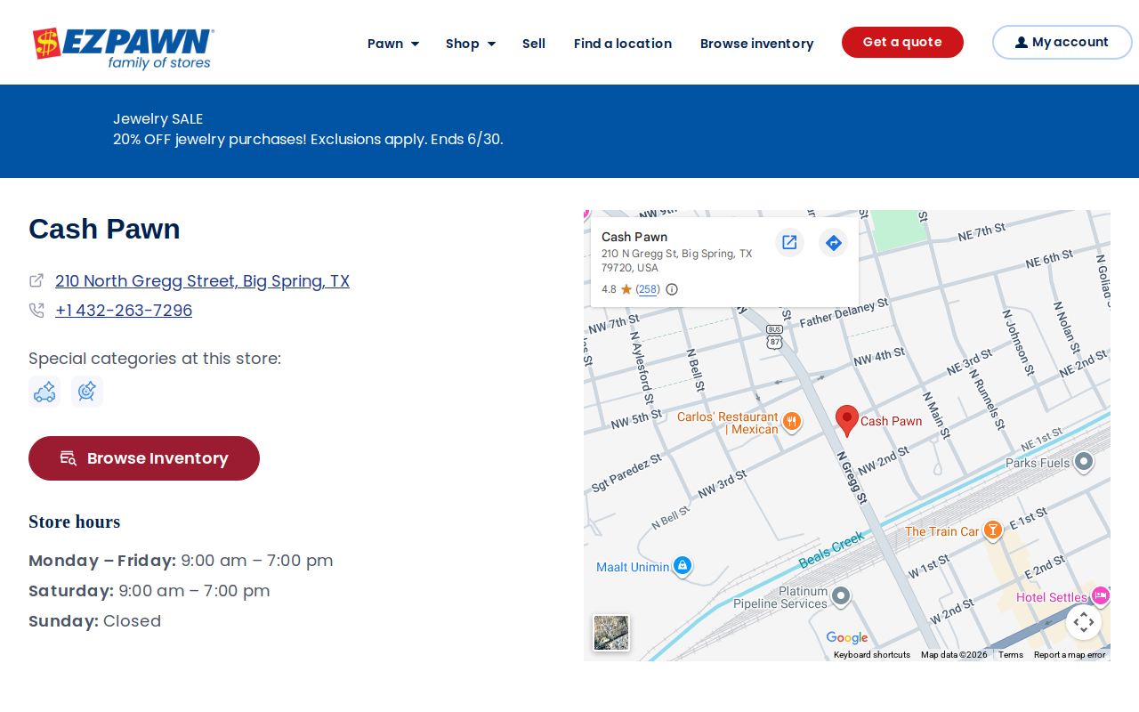Open larger map icon in map card
This screenshot has width=1139, height=712.
pyautogui.click(x=789, y=242)
